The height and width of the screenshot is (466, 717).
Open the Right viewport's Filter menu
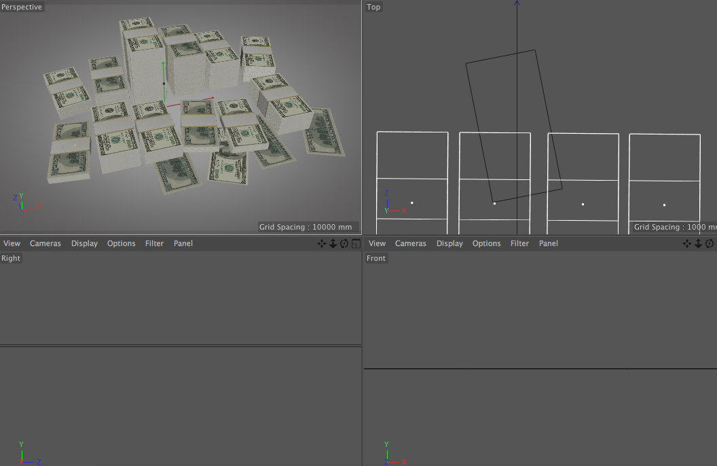coord(155,243)
